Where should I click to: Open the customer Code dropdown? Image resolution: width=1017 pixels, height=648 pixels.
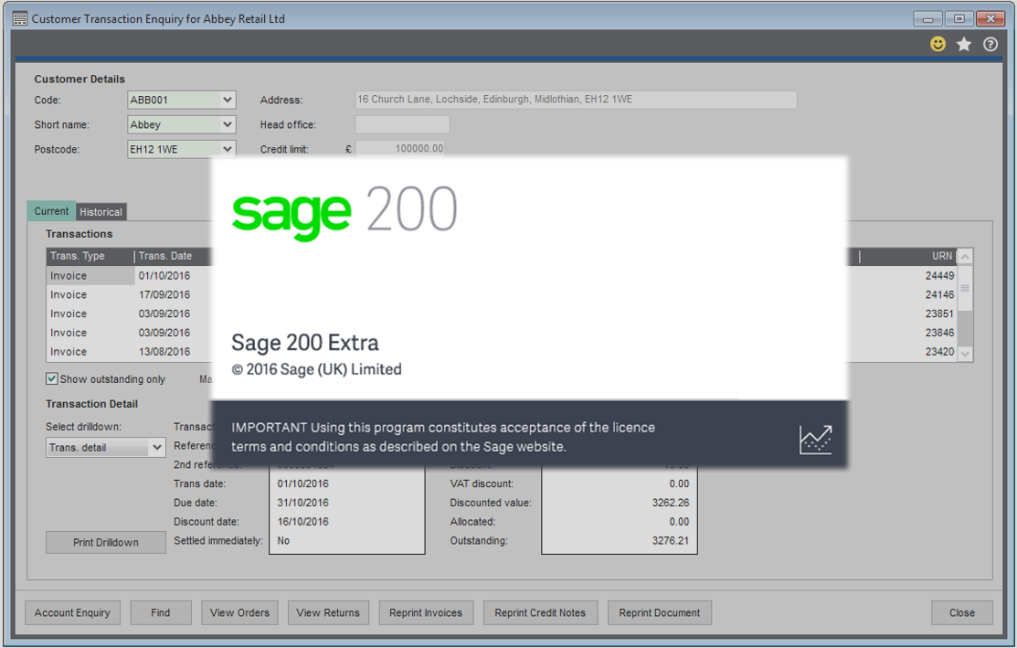pos(227,100)
